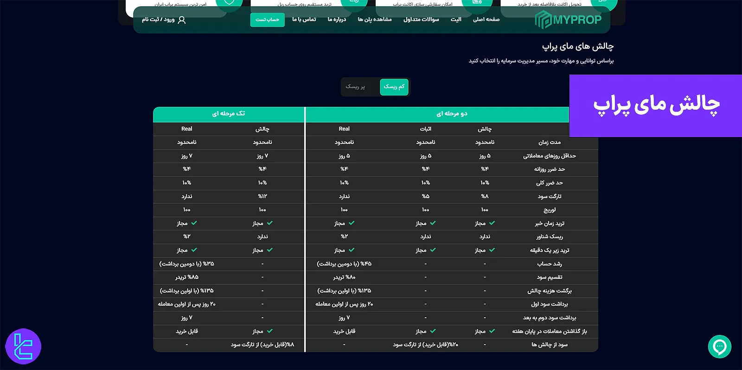Click the subtitle about مسیر مدیریت سرمایه
Screen dimensions: 742x370
(541, 61)
